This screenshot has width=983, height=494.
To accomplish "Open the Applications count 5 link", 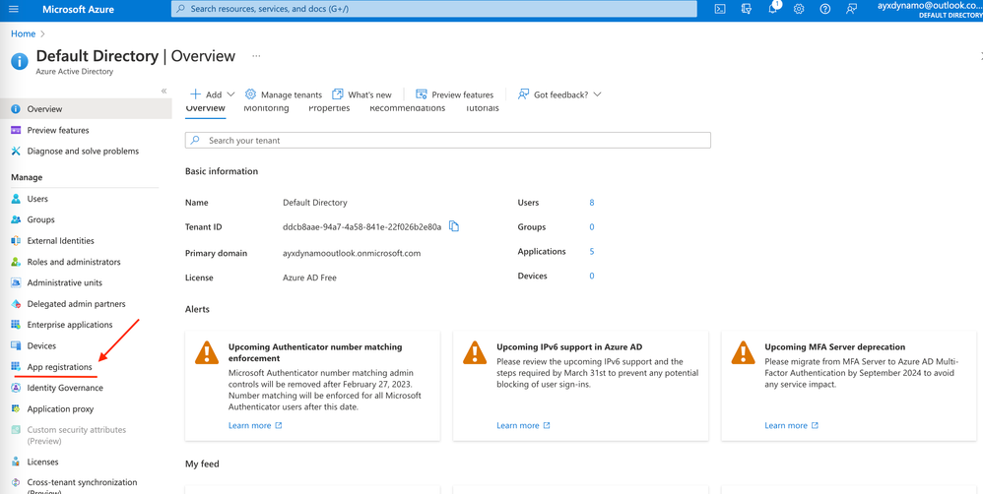I will [592, 251].
